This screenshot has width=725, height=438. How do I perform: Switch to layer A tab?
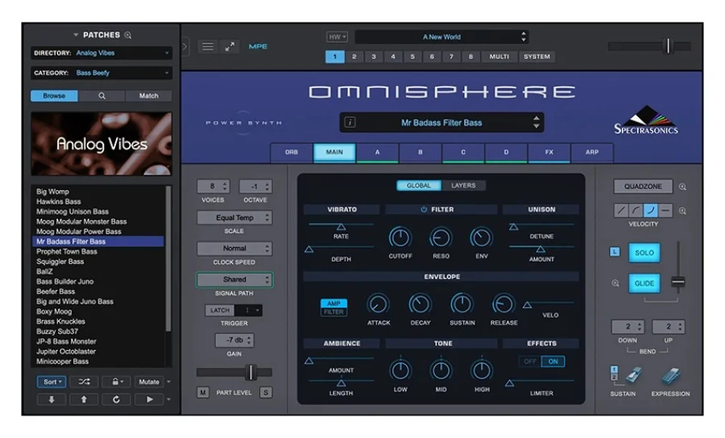[x=377, y=152]
